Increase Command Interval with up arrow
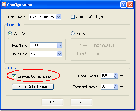The height and width of the screenshot is (111, 136). 116,85
